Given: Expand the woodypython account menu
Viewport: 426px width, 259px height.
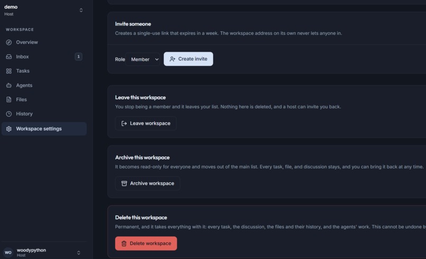Looking at the screenshot, I should click(x=79, y=253).
